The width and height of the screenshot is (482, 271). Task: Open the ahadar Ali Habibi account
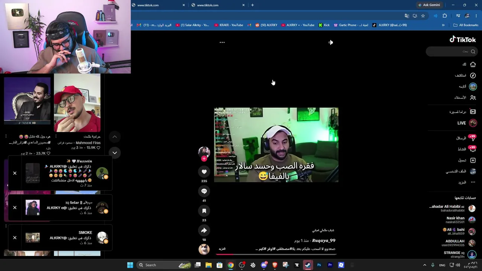coord(453,208)
